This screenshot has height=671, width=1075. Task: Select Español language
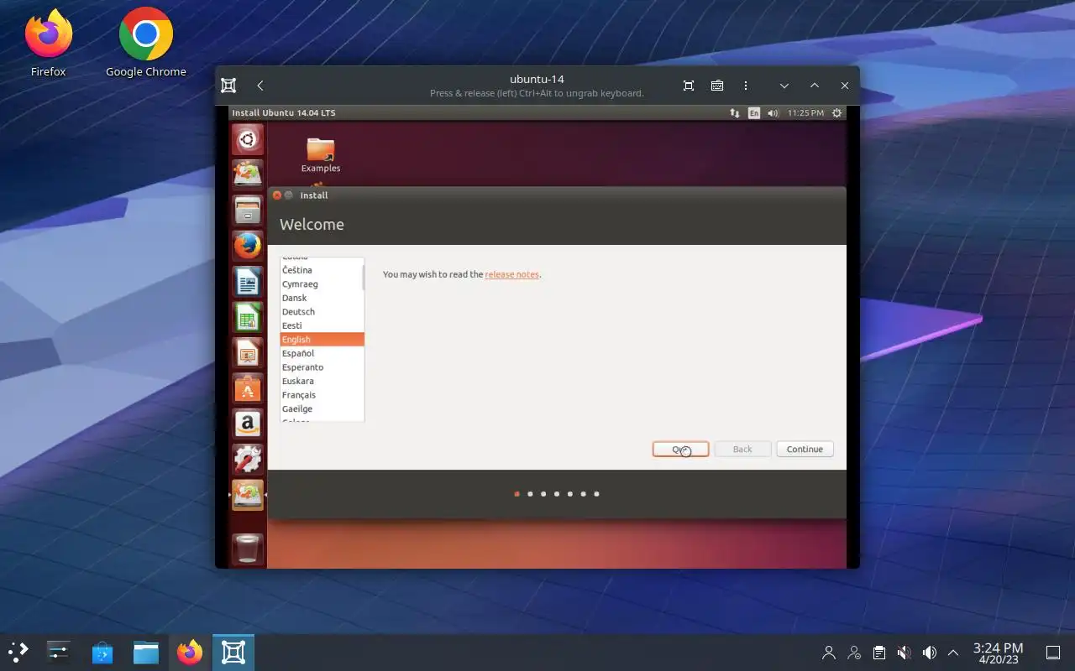point(322,353)
